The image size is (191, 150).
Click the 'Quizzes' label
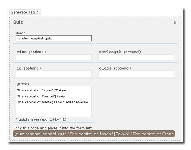click(22, 84)
